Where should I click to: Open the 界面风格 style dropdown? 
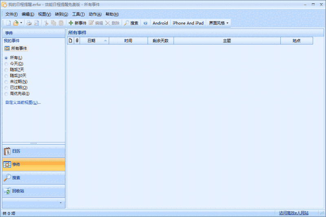219,23
